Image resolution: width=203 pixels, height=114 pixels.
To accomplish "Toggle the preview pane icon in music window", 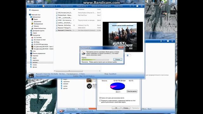I will [137, 6].
